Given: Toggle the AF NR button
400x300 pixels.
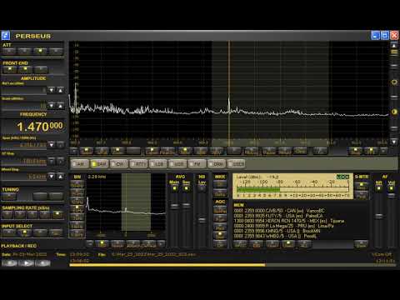Looking at the screenshot, I should (379, 188).
